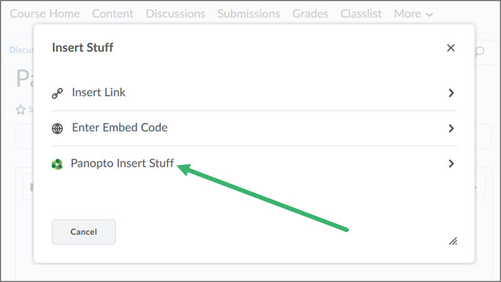Open the Content navbar link

pyautogui.click(x=113, y=14)
